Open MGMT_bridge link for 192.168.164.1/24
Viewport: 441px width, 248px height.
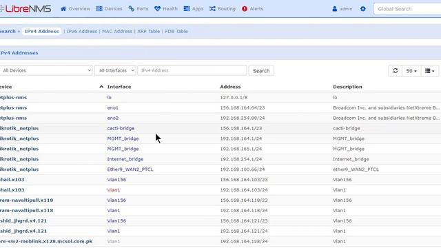tap(123, 138)
